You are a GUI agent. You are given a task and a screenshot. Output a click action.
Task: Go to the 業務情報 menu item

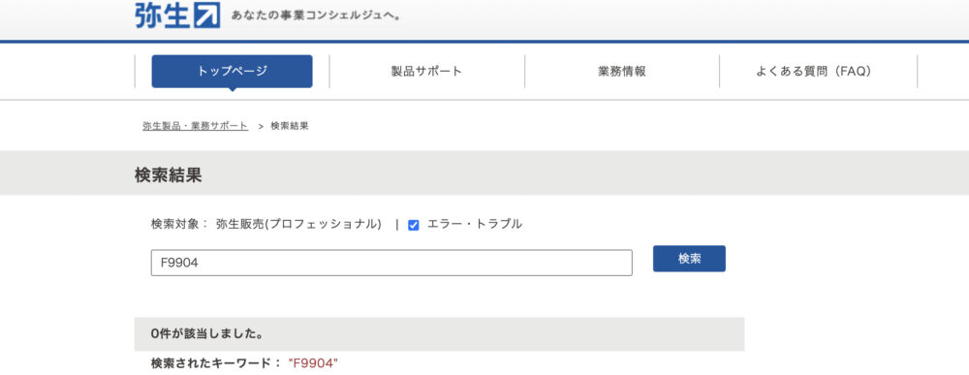click(x=622, y=71)
